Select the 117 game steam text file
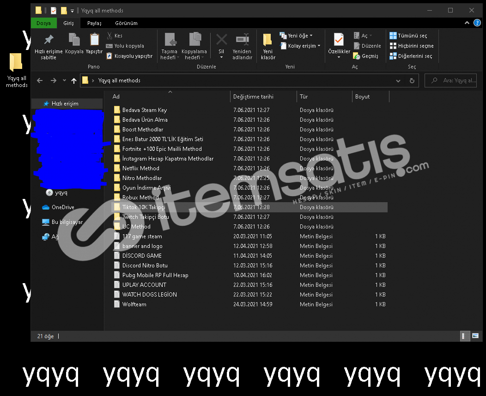Image resolution: width=486 pixels, height=396 pixels. [x=142, y=236]
